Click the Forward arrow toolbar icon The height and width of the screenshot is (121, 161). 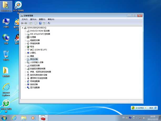click(26, 23)
